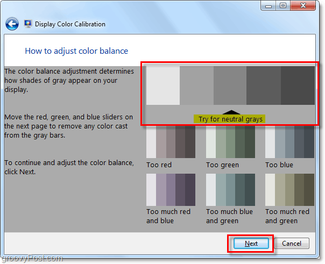This screenshot has height=264, width=325.
Task: Click the 'Too blue' caption
Action: tap(279, 165)
